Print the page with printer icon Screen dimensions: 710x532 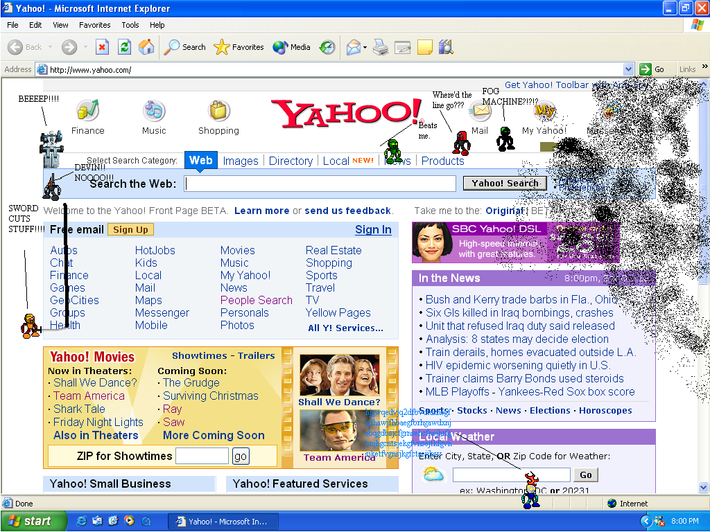coord(381,47)
